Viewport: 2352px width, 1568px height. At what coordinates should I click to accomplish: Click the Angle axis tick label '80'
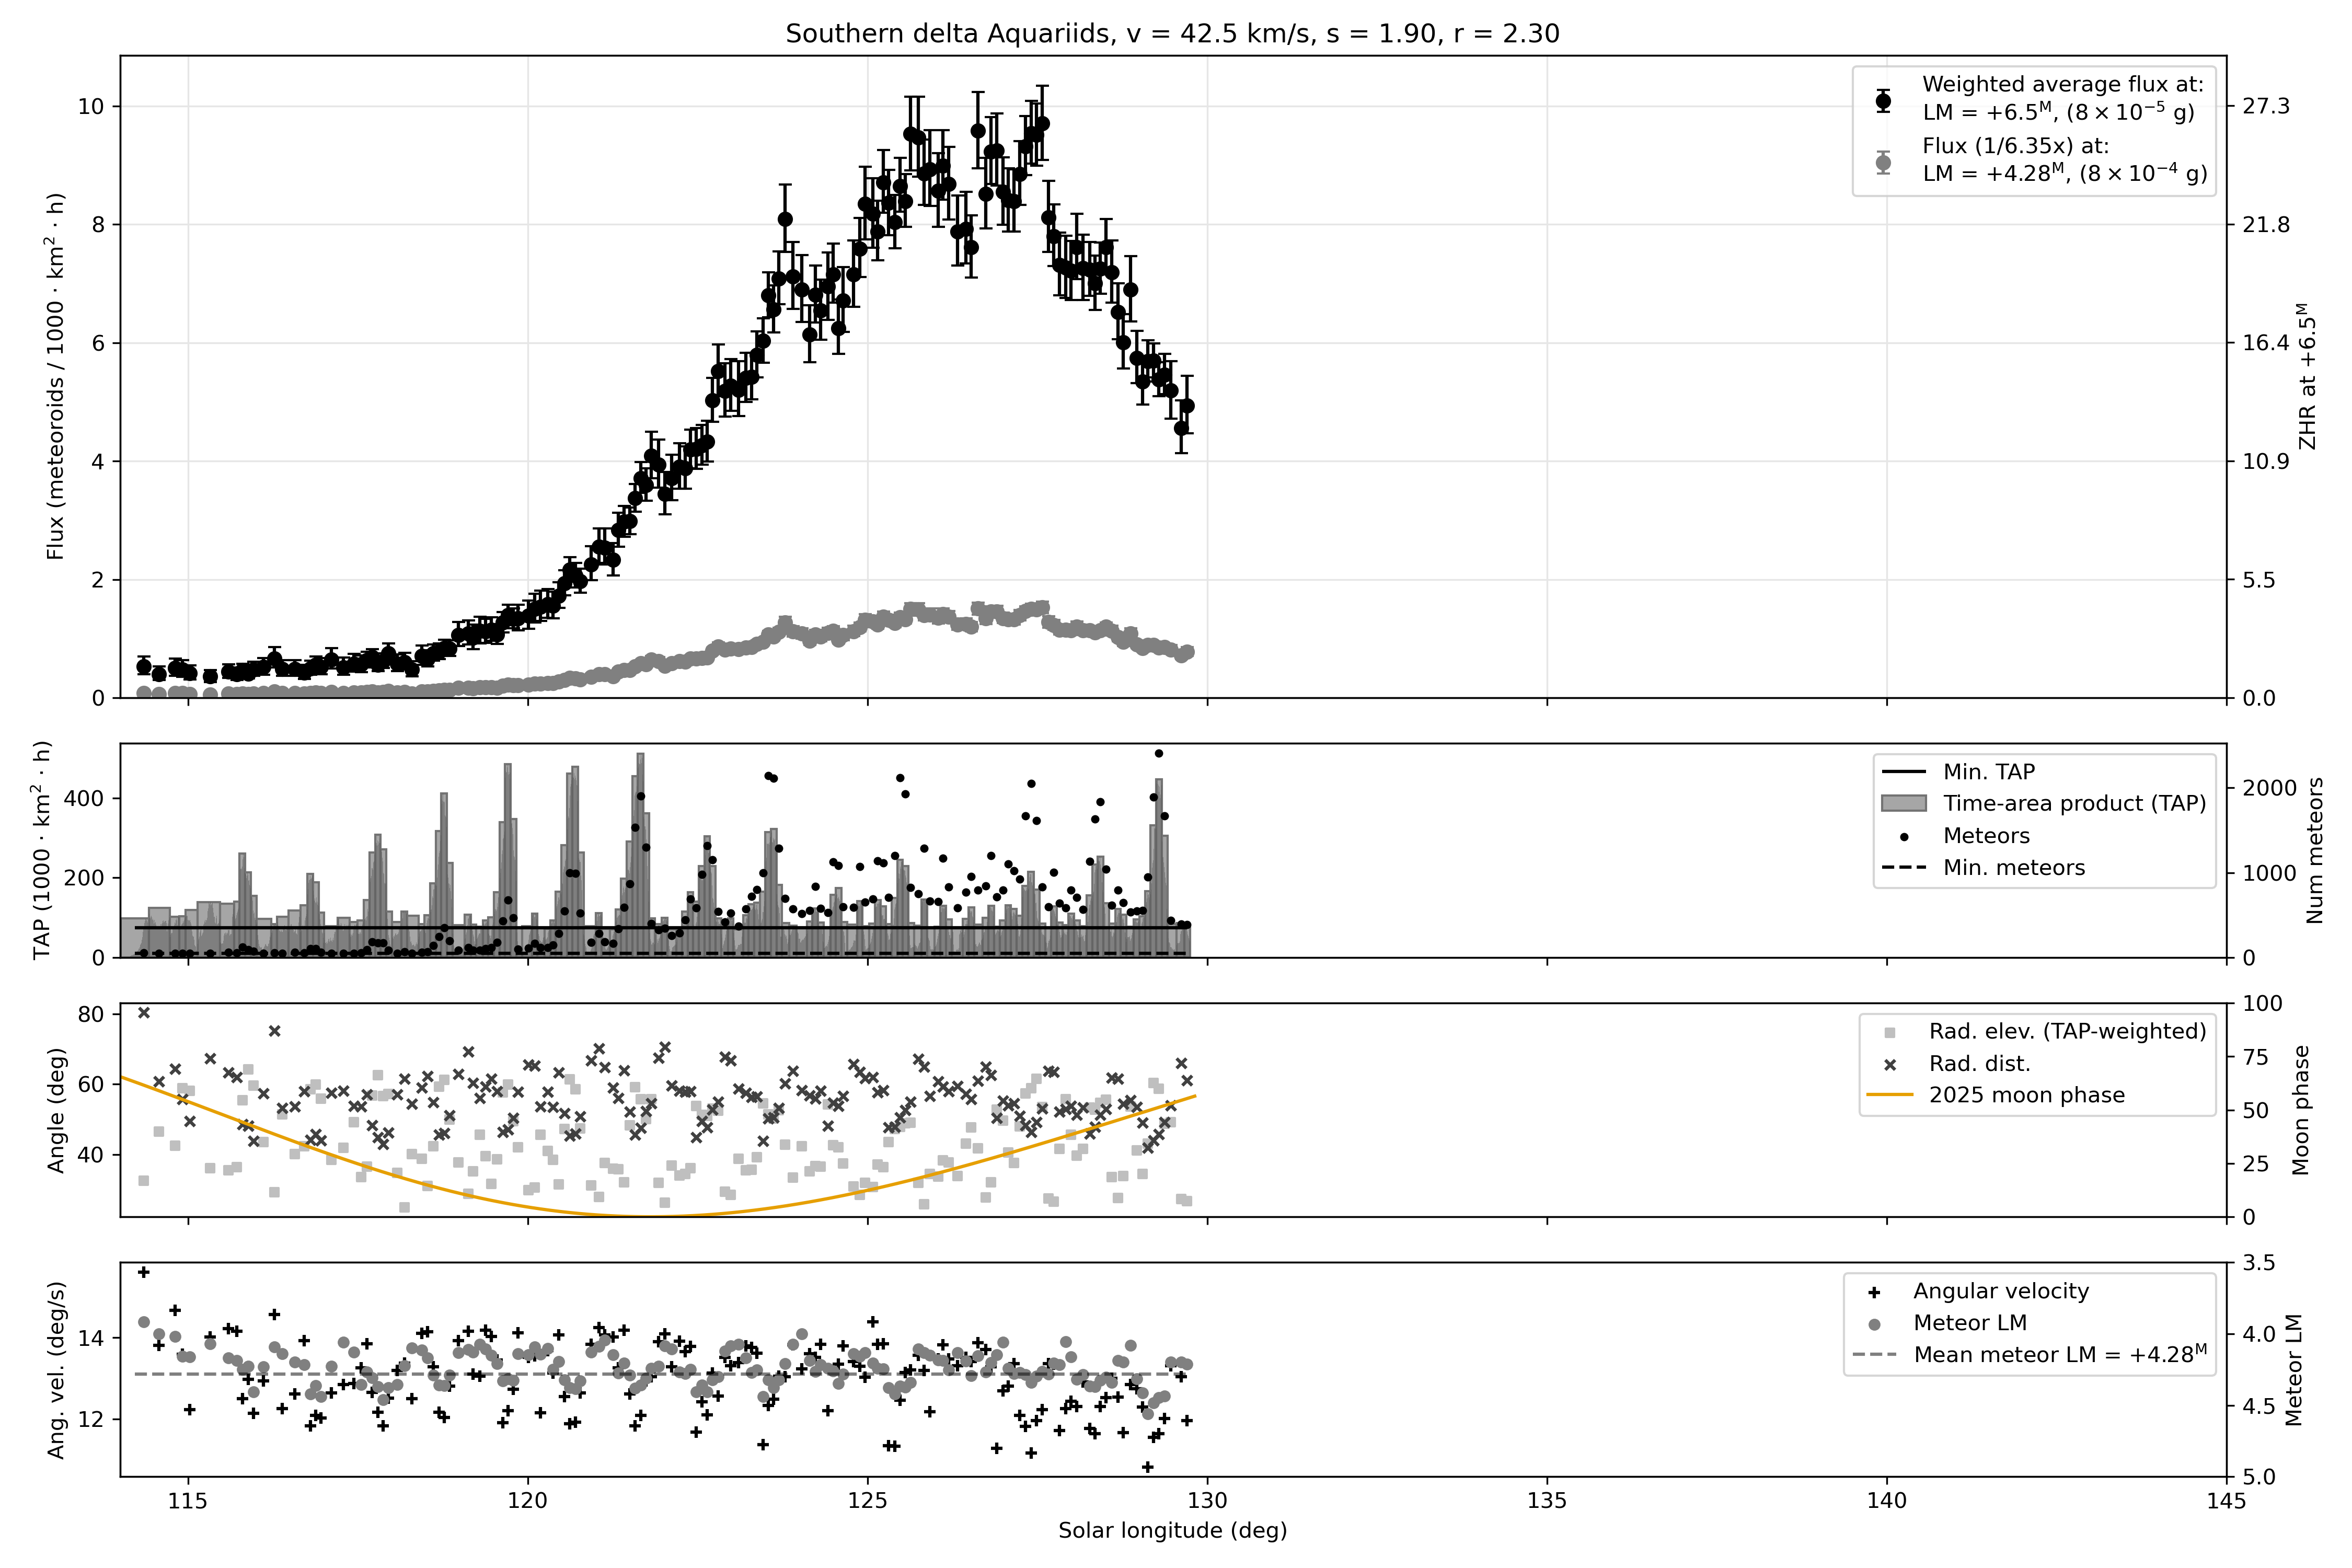pos(91,1015)
